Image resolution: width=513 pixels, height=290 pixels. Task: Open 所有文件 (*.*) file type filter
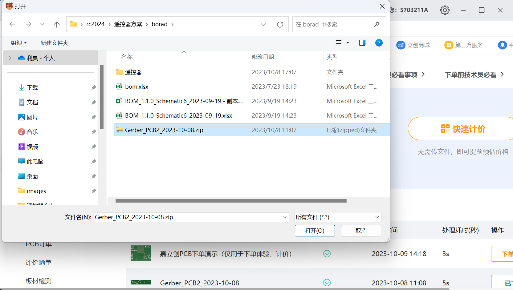point(338,217)
